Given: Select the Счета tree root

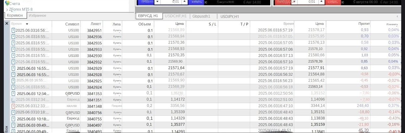Looking at the screenshot, I should tap(14, 3).
